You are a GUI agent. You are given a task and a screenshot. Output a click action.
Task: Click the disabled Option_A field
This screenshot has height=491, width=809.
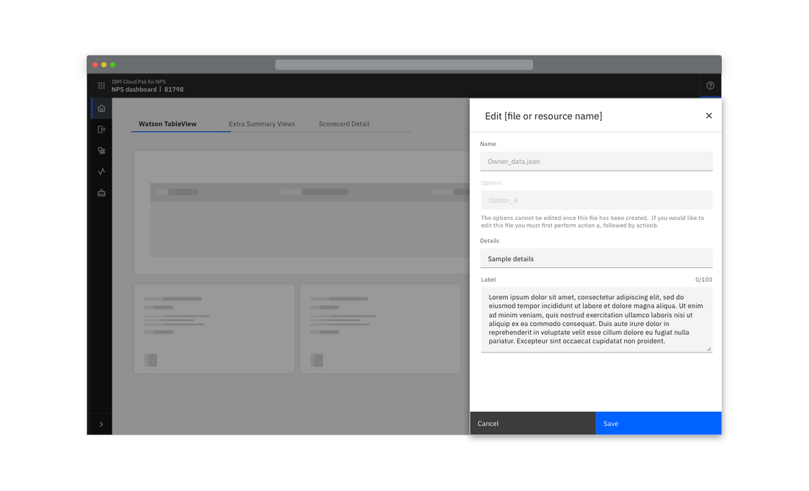(x=596, y=200)
